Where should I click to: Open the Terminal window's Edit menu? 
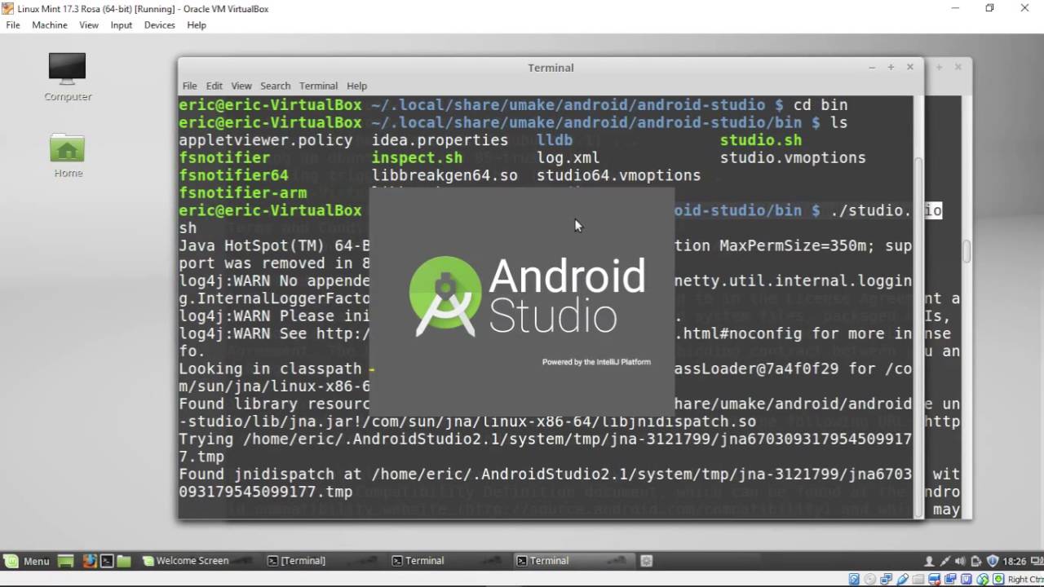coord(215,86)
